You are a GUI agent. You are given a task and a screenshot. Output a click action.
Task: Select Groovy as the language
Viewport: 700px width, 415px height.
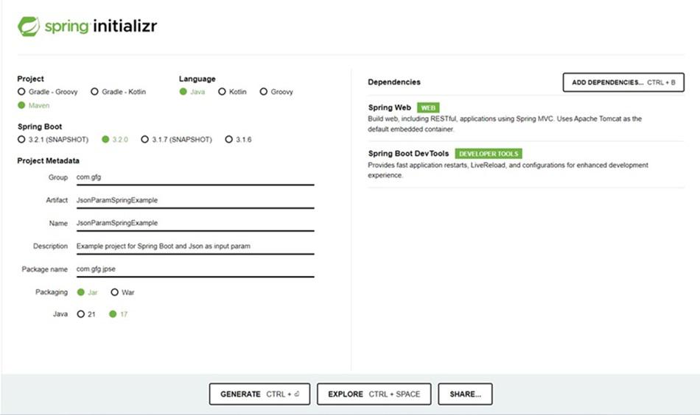click(x=263, y=92)
